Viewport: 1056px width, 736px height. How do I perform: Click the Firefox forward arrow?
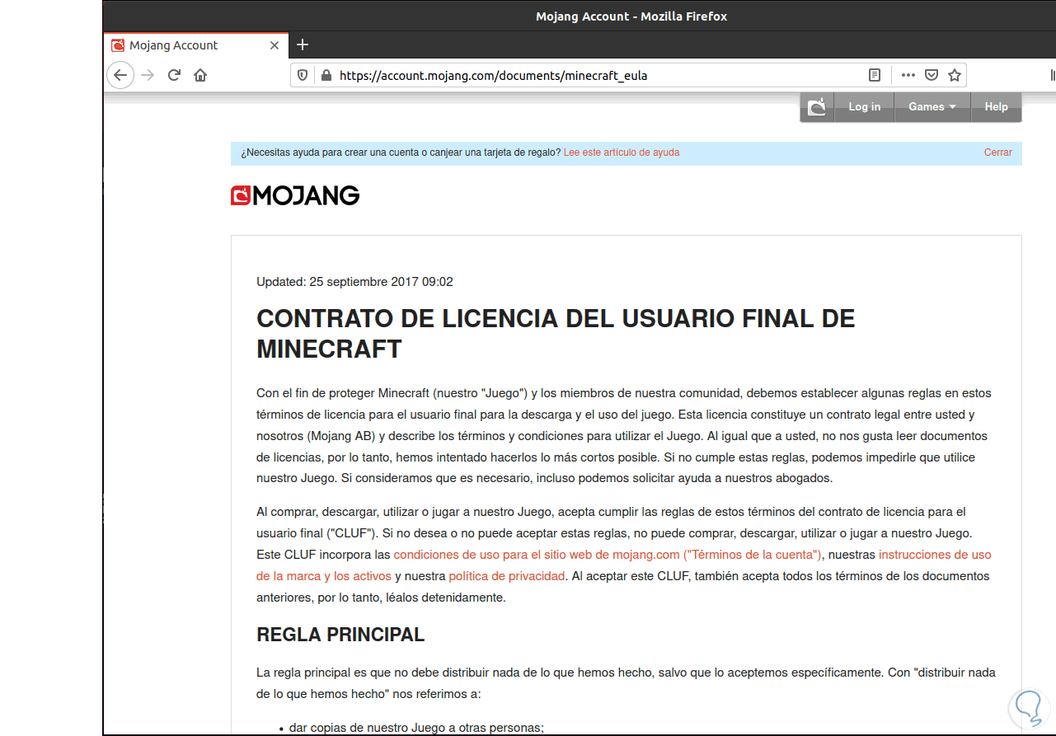pos(148,75)
